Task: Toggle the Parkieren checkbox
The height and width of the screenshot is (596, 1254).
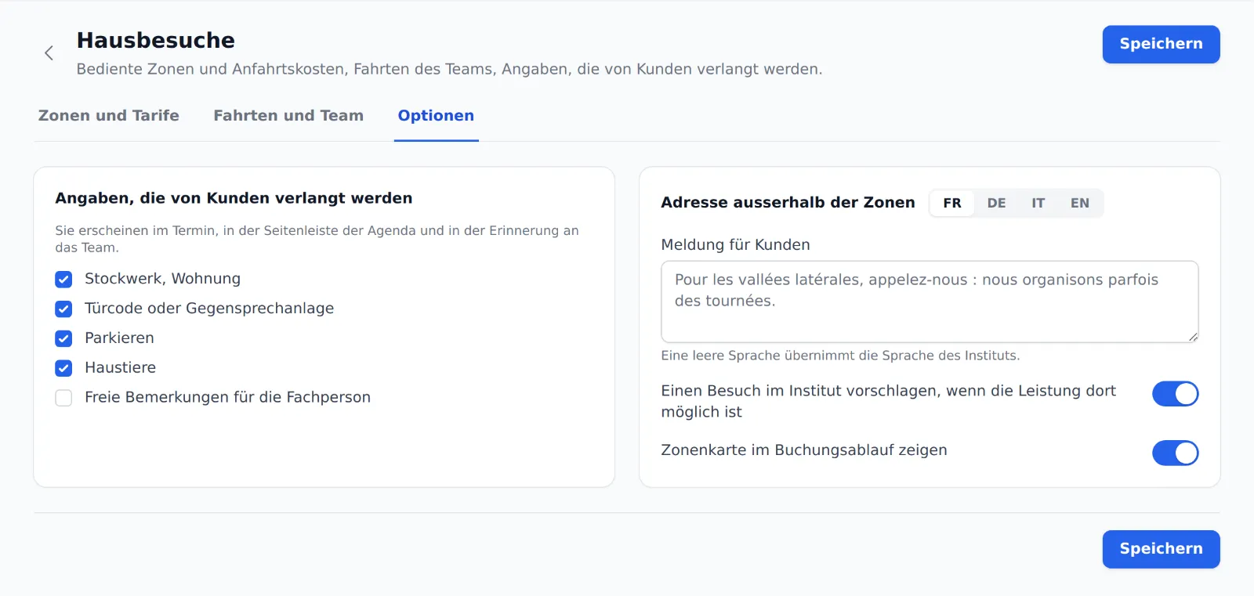Action: [63, 338]
